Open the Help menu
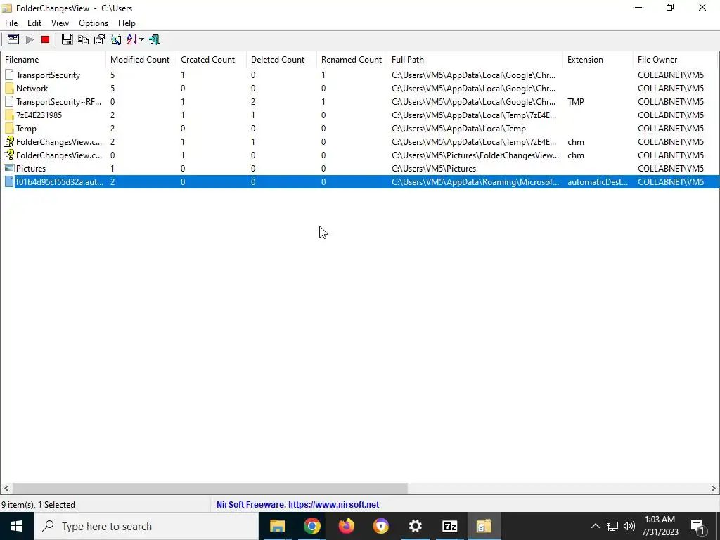The width and height of the screenshot is (720, 540). [x=127, y=23]
